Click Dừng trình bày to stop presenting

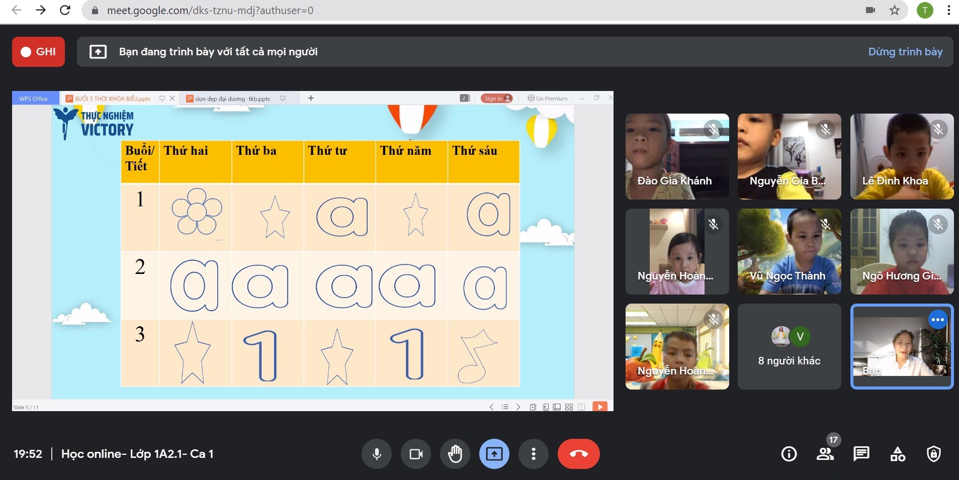tap(905, 52)
